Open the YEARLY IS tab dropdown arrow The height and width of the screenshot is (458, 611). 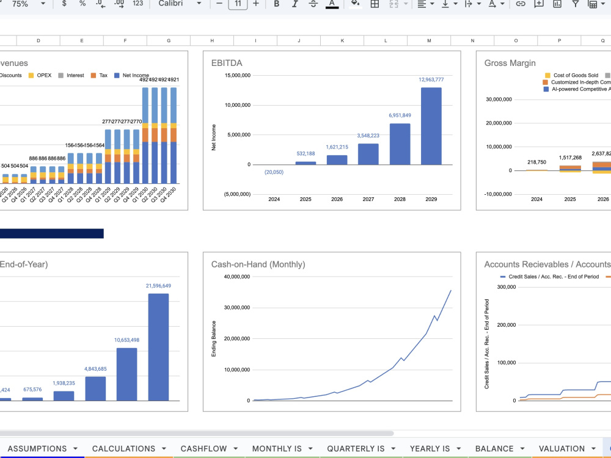pos(459,449)
